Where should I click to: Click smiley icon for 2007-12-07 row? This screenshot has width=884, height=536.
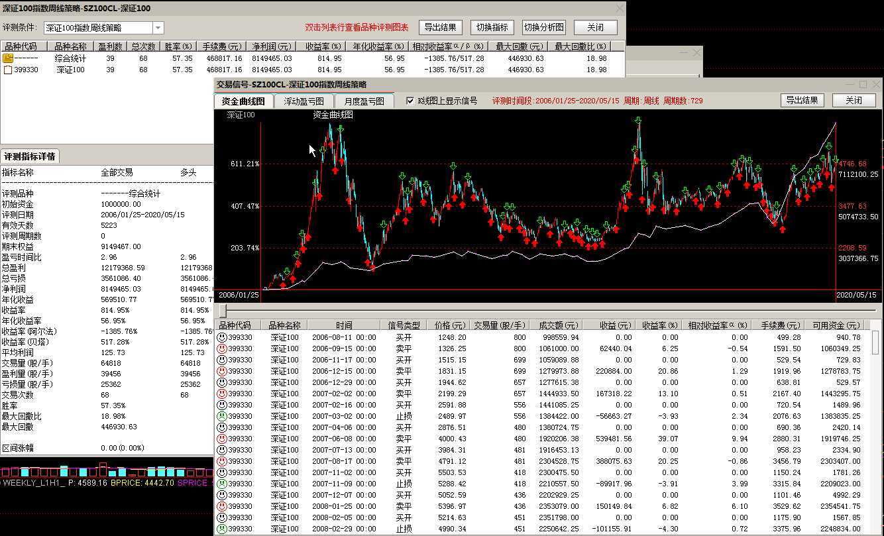[x=222, y=495]
